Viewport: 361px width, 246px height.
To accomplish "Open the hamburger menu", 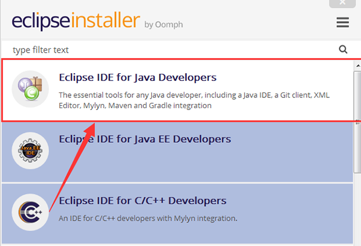I will click(x=343, y=22).
